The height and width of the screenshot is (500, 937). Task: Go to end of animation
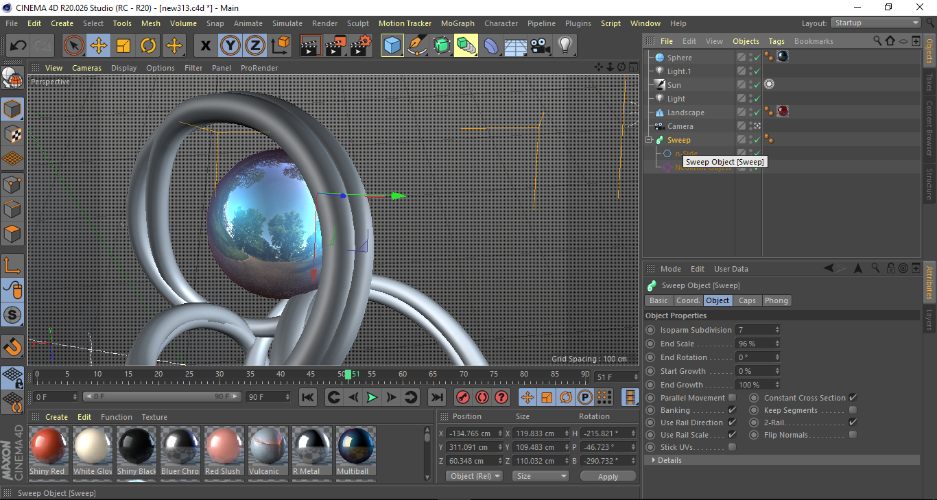pos(436,397)
